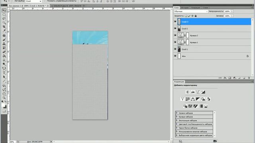
Task: Expand Микширование каналов наборов presets
Action: click(177, 131)
